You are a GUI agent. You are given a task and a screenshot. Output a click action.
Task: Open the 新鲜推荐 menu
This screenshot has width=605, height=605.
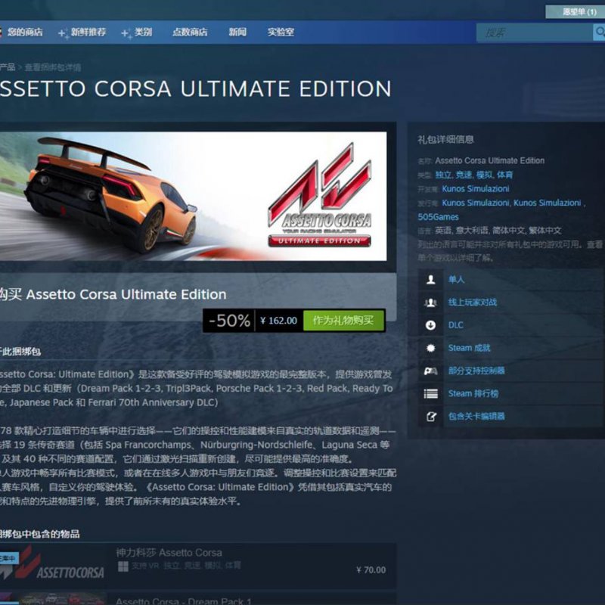[x=88, y=32]
